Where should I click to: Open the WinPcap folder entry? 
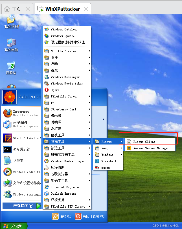pyautogui.click(x=108, y=155)
